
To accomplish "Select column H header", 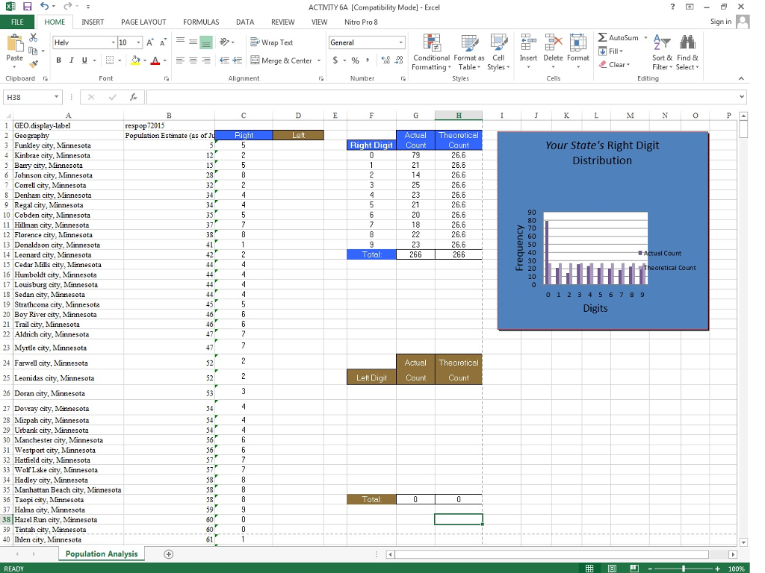I will point(459,116).
